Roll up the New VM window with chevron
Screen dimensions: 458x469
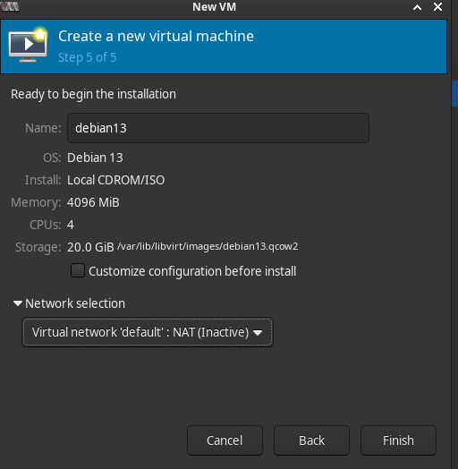[418, 7]
